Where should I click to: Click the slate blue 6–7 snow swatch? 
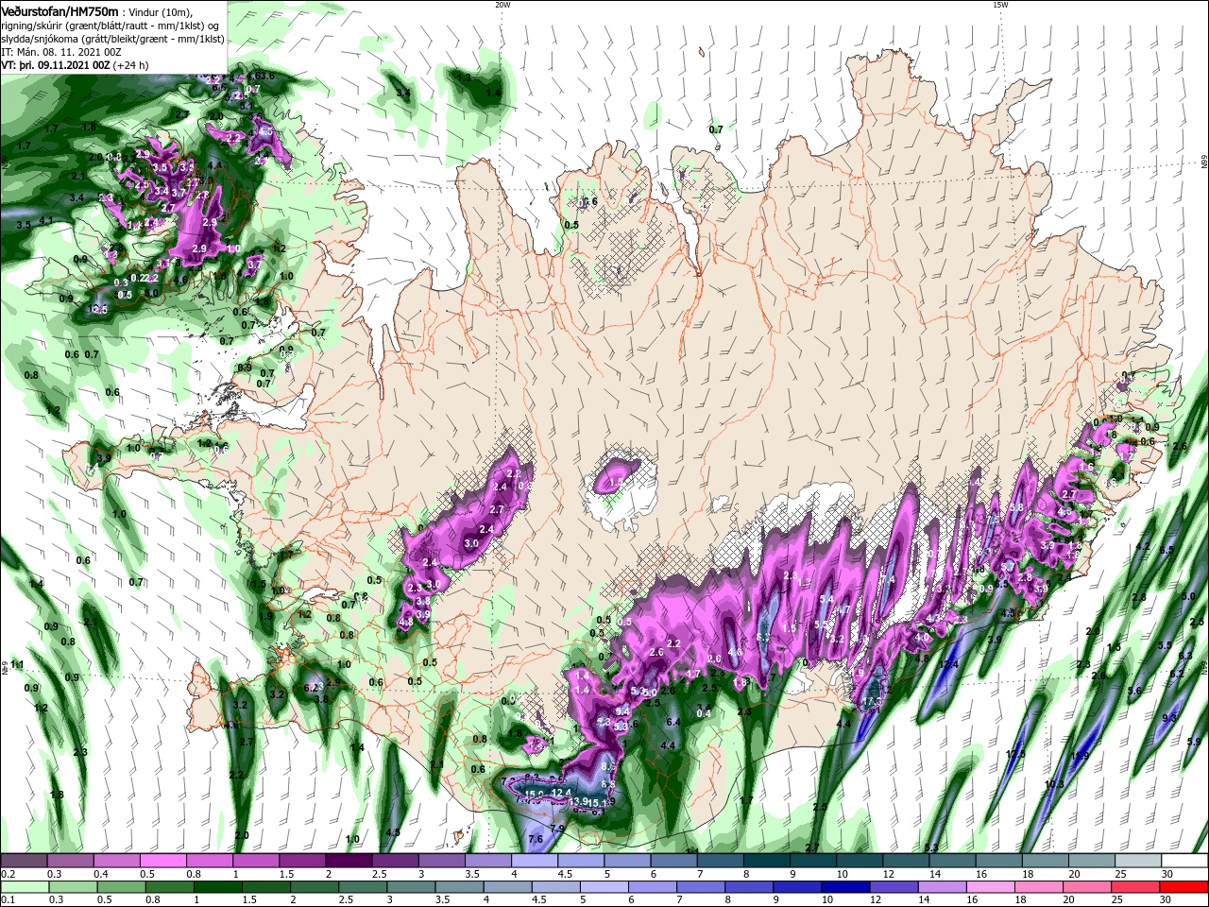(672, 861)
